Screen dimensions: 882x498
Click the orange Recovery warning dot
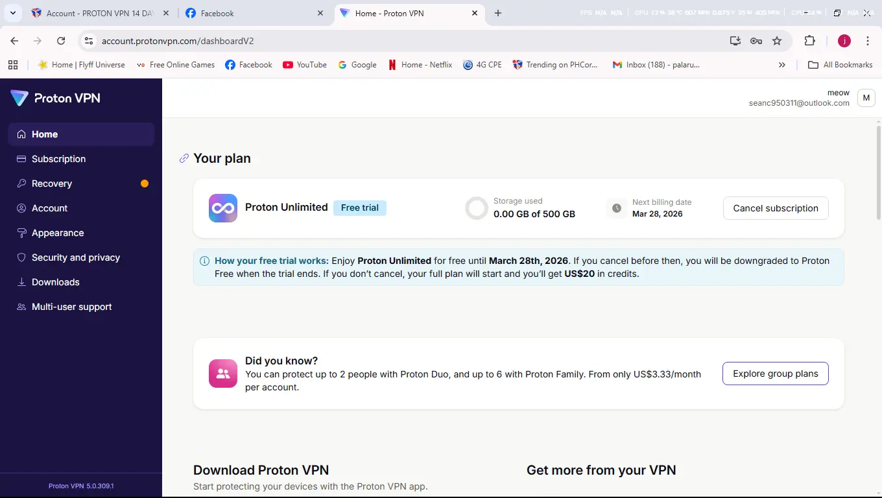click(145, 184)
